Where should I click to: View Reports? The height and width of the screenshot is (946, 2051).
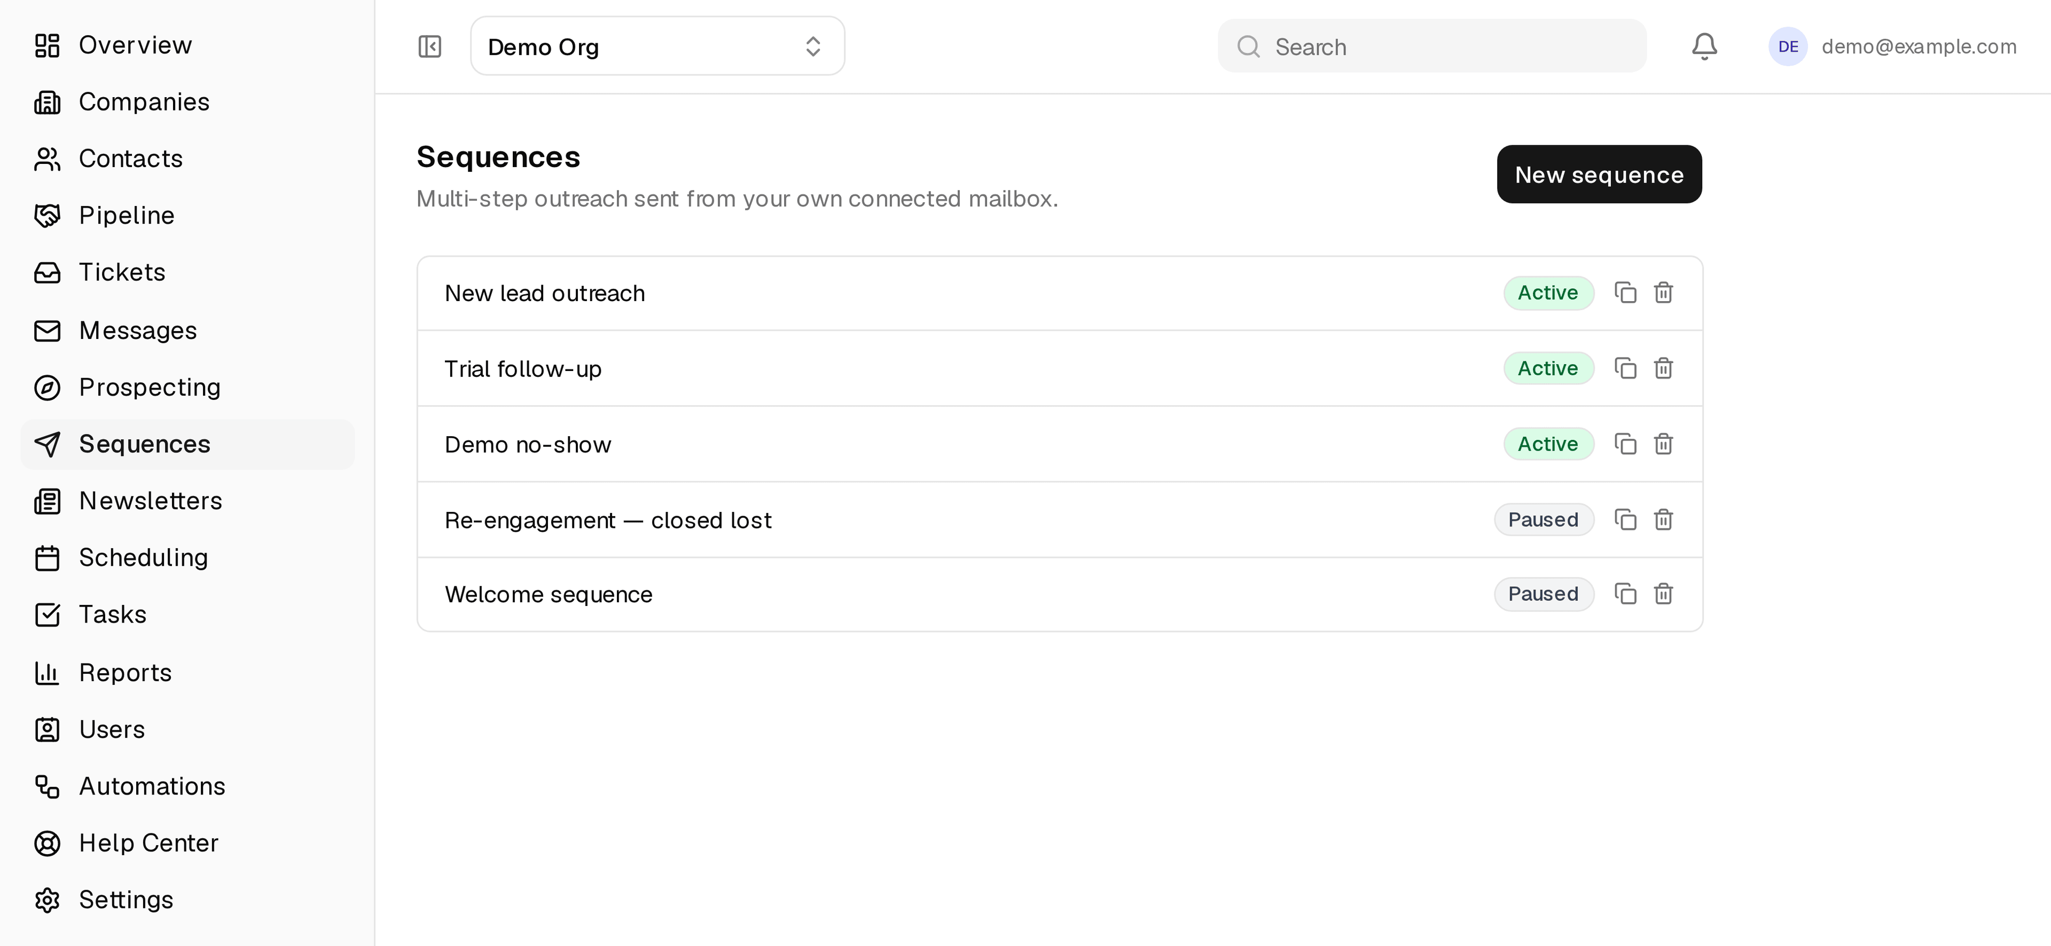188,673
